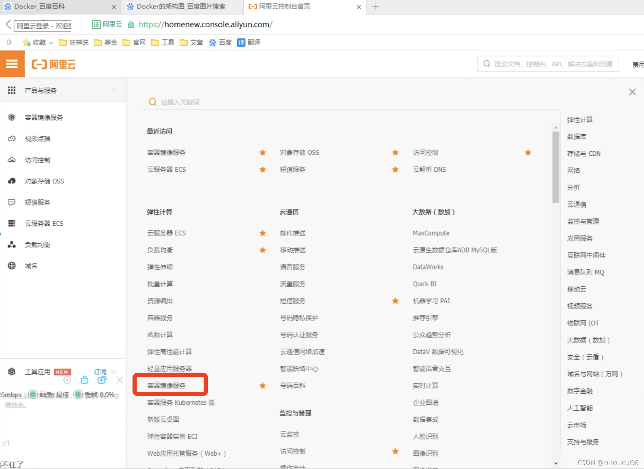
Task: Jump to 存储与 CDN category
Action: pos(584,154)
